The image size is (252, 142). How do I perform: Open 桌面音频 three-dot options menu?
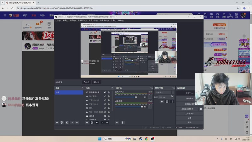pyautogui.click(x=150, y=107)
